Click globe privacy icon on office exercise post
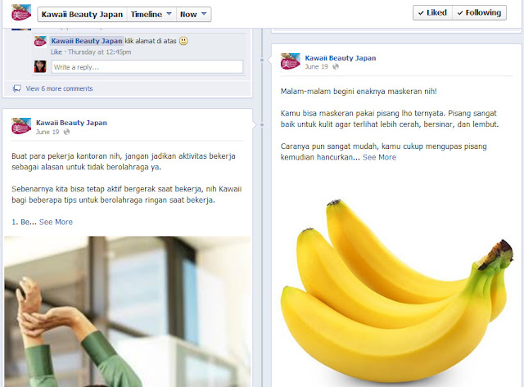Image resolution: width=524 pixels, height=387 pixels. point(66,132)
